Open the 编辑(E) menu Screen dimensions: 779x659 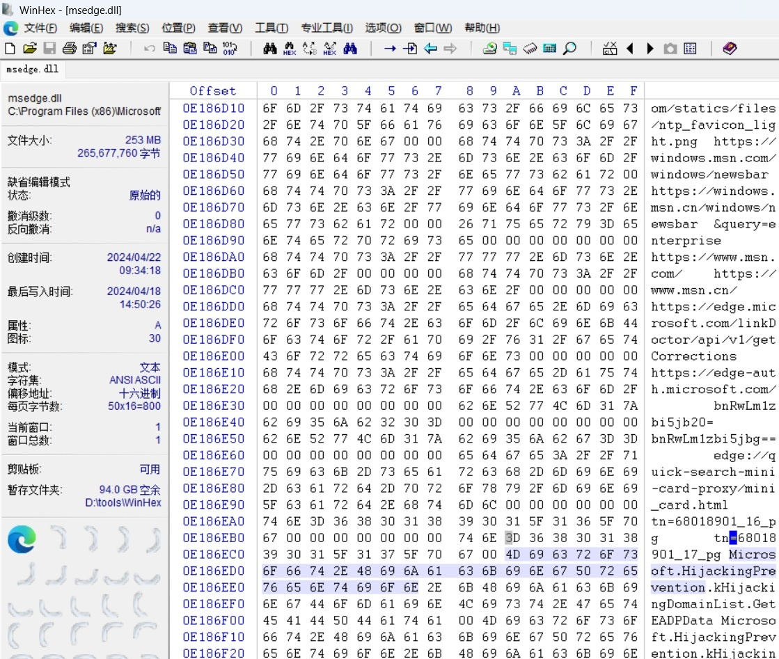(x=86, y=29)
